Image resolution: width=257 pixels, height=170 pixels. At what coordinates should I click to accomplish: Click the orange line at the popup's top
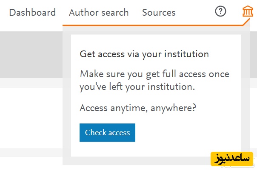(153, 25)
